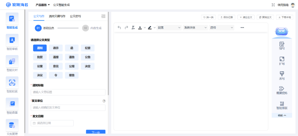298x136 pixels.
Task: Open the font color dropdown arrow
Action: (x=145, y=28)
